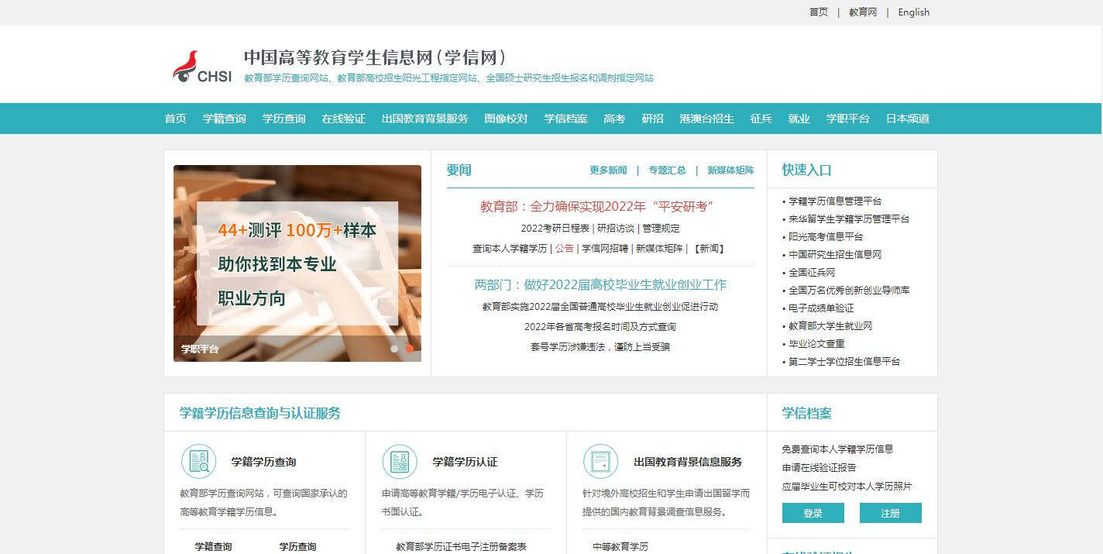Open headline 教育部：全力确保实现2022年“平安研考”
The width and height of the screenshot is (1103, 554).
tap(596, 206)
